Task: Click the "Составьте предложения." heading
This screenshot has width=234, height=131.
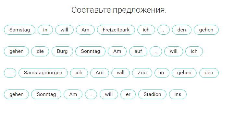Action: pos(119,10)
